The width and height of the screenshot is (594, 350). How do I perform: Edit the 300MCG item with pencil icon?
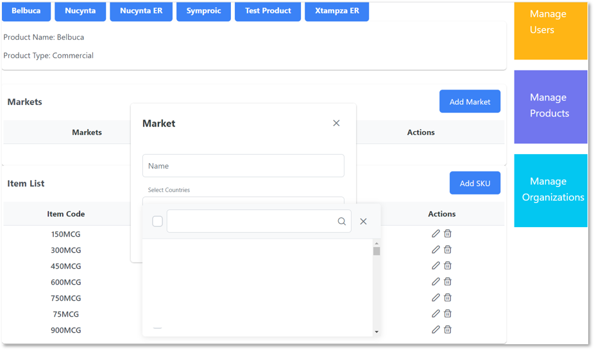[x=436, y=250]
